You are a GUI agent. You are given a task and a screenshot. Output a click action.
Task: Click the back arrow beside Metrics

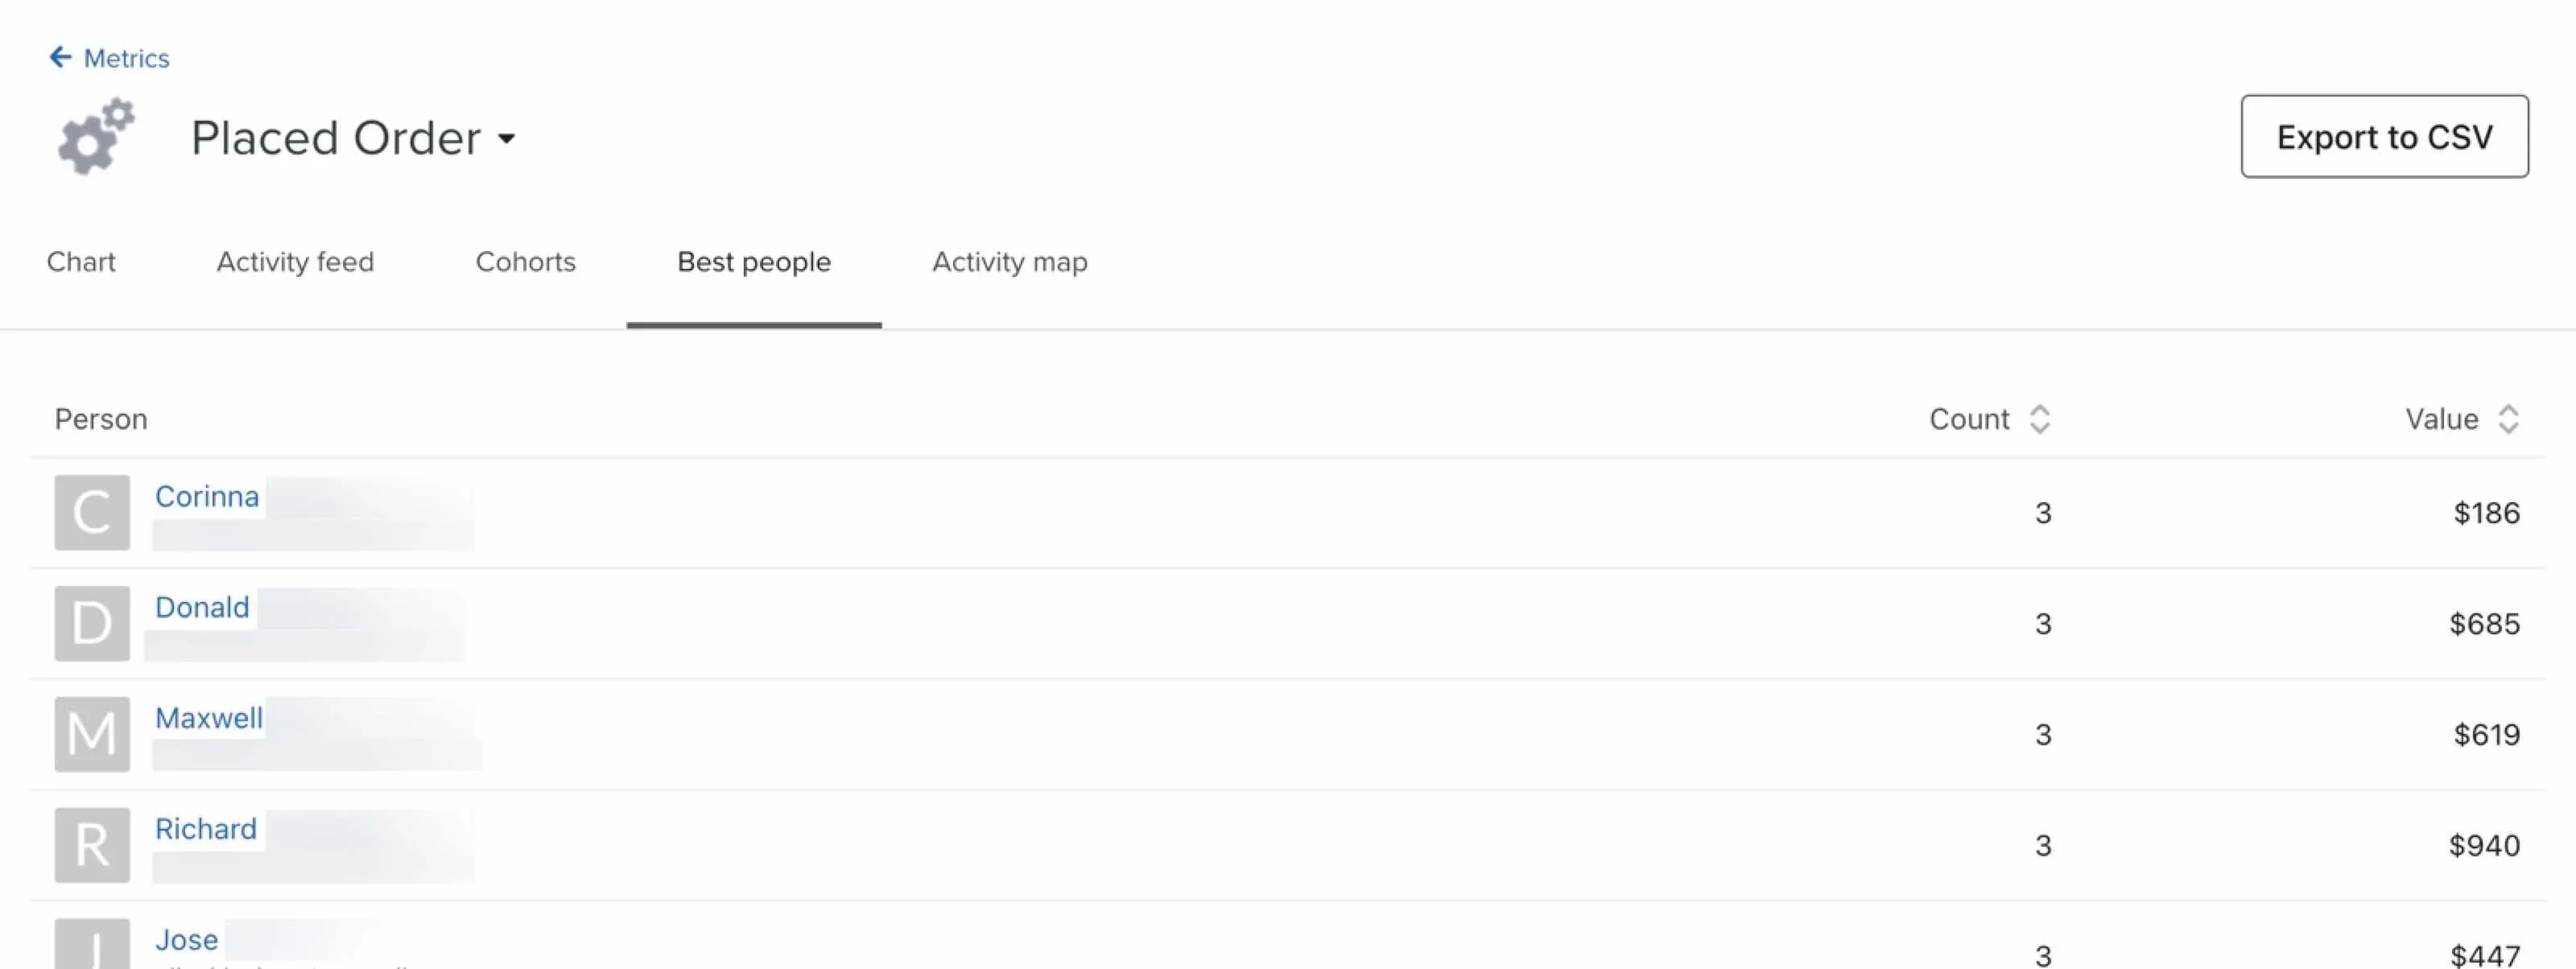[x=60, y=57]
